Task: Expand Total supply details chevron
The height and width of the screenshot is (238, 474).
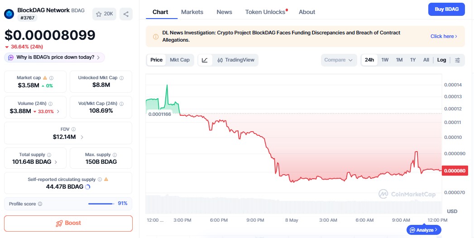Action: (x=56, y=162)
